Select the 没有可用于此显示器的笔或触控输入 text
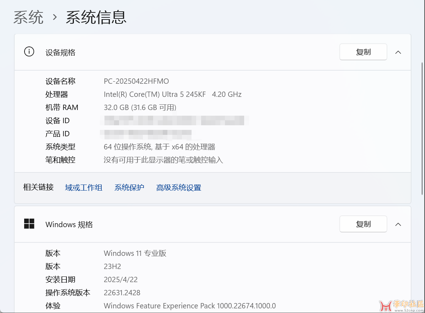 tap(163, 160)
